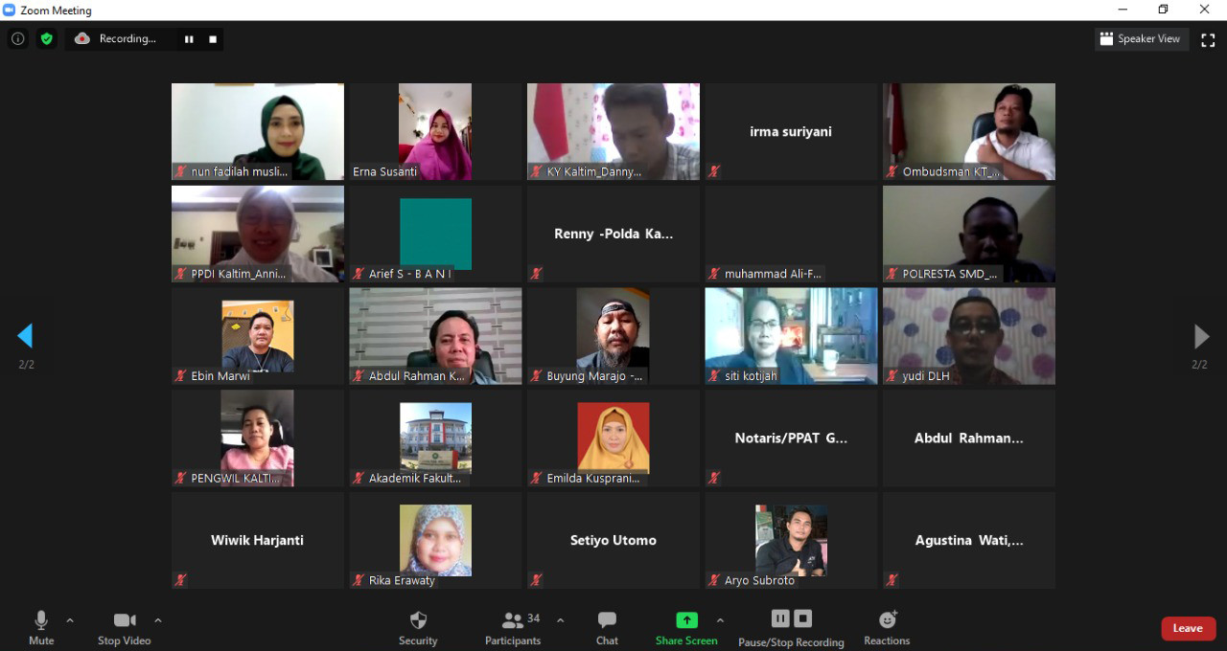Expand the arrow next to Participants
The height and width of the screenshot is (651, 1227).
point(561,620)
